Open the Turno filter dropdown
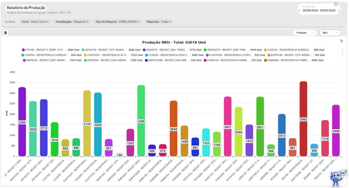 (x=34, y=22)
